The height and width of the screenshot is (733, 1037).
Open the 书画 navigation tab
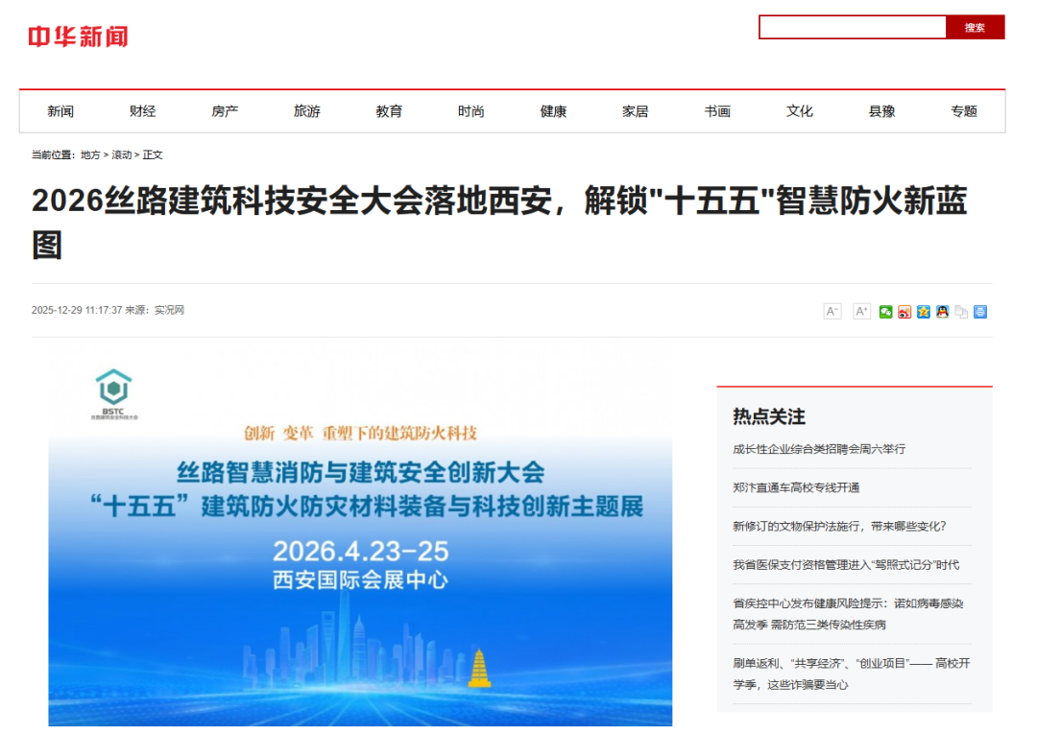(717, 111)
